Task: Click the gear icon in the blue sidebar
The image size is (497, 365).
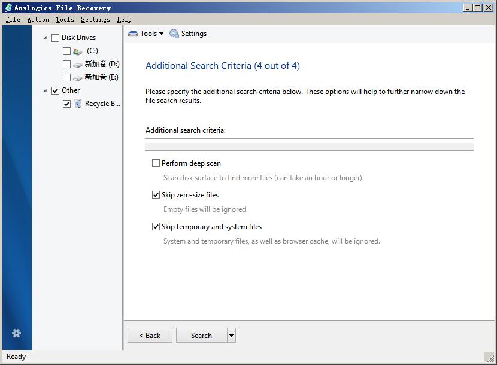Action: (x=16, y=333)
